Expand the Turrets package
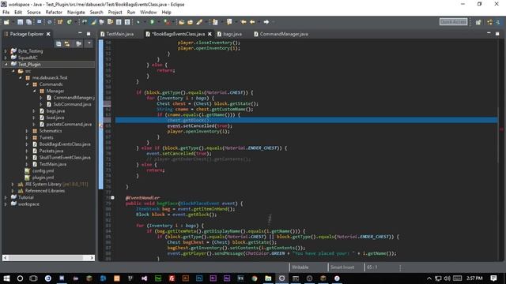Image resolution: width=506 pixels, height=284 pixels. click(x=27, y=137)
